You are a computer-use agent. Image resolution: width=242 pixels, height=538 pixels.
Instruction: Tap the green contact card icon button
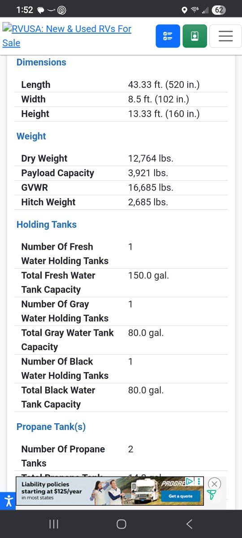[x=194, y=36]
